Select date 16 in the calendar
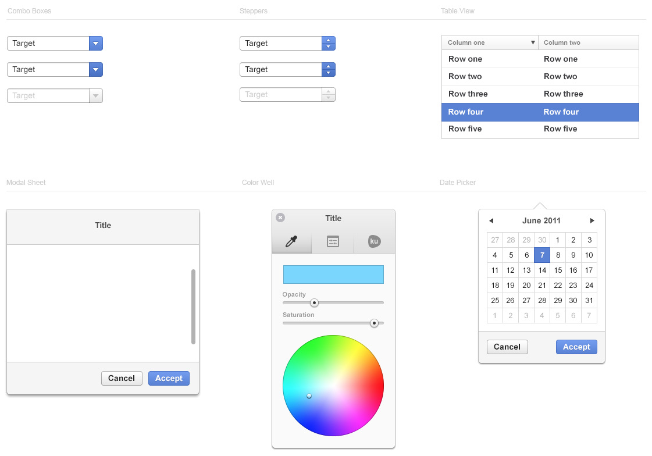Image resolution: width=652 pixels, height=456 pixels. pos(573,270)
